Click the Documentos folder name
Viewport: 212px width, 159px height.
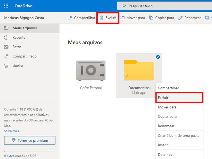click(x=139, y=88)
